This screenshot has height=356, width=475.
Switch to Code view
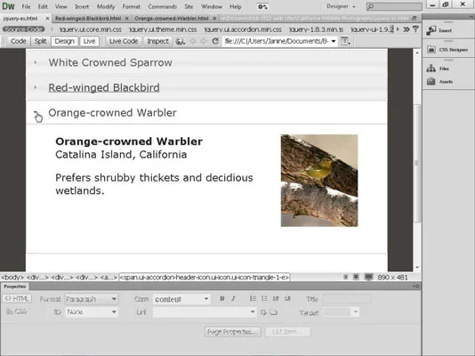18,41
